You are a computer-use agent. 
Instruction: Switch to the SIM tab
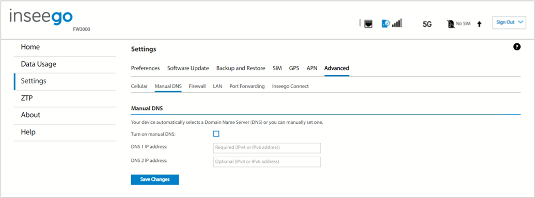[x=277, y=68]
